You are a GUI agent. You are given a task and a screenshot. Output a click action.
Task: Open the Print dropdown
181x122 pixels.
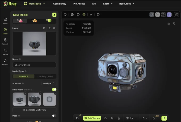131,118
